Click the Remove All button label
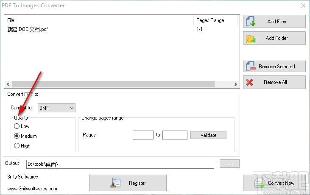 275,82
